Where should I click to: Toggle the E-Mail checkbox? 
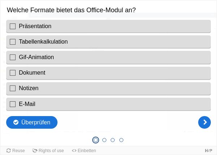coord(13,104)
